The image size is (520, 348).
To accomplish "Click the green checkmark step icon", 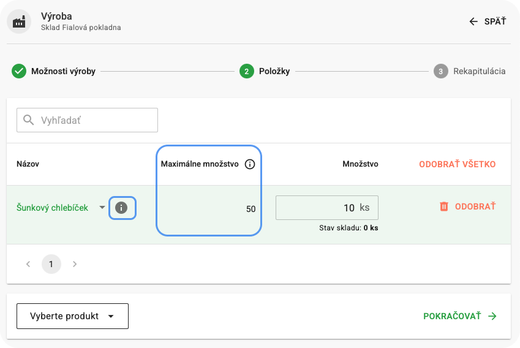I will pyautogui.click(x=19, y=71).
